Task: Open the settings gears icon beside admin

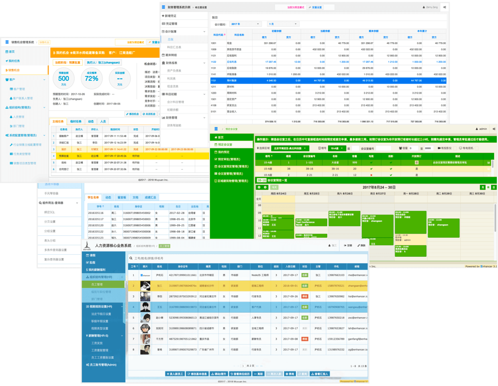Action: [x=494, y=129]
